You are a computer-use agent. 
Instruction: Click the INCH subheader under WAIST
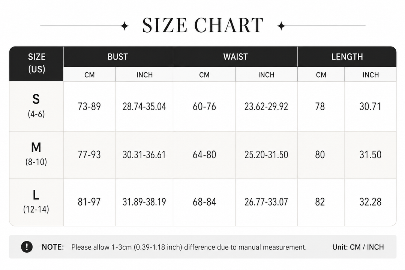pyautogui.click(x=266, y=75)
